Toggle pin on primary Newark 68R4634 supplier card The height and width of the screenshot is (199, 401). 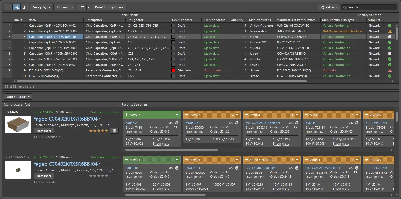coord(127,115)
